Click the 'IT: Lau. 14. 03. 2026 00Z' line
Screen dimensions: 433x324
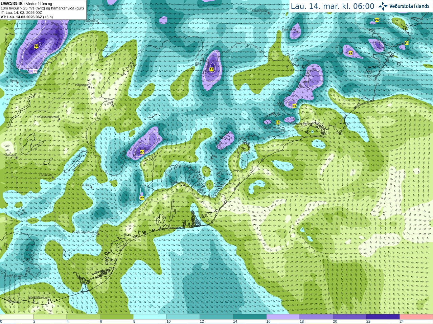(x=21, y=13)
